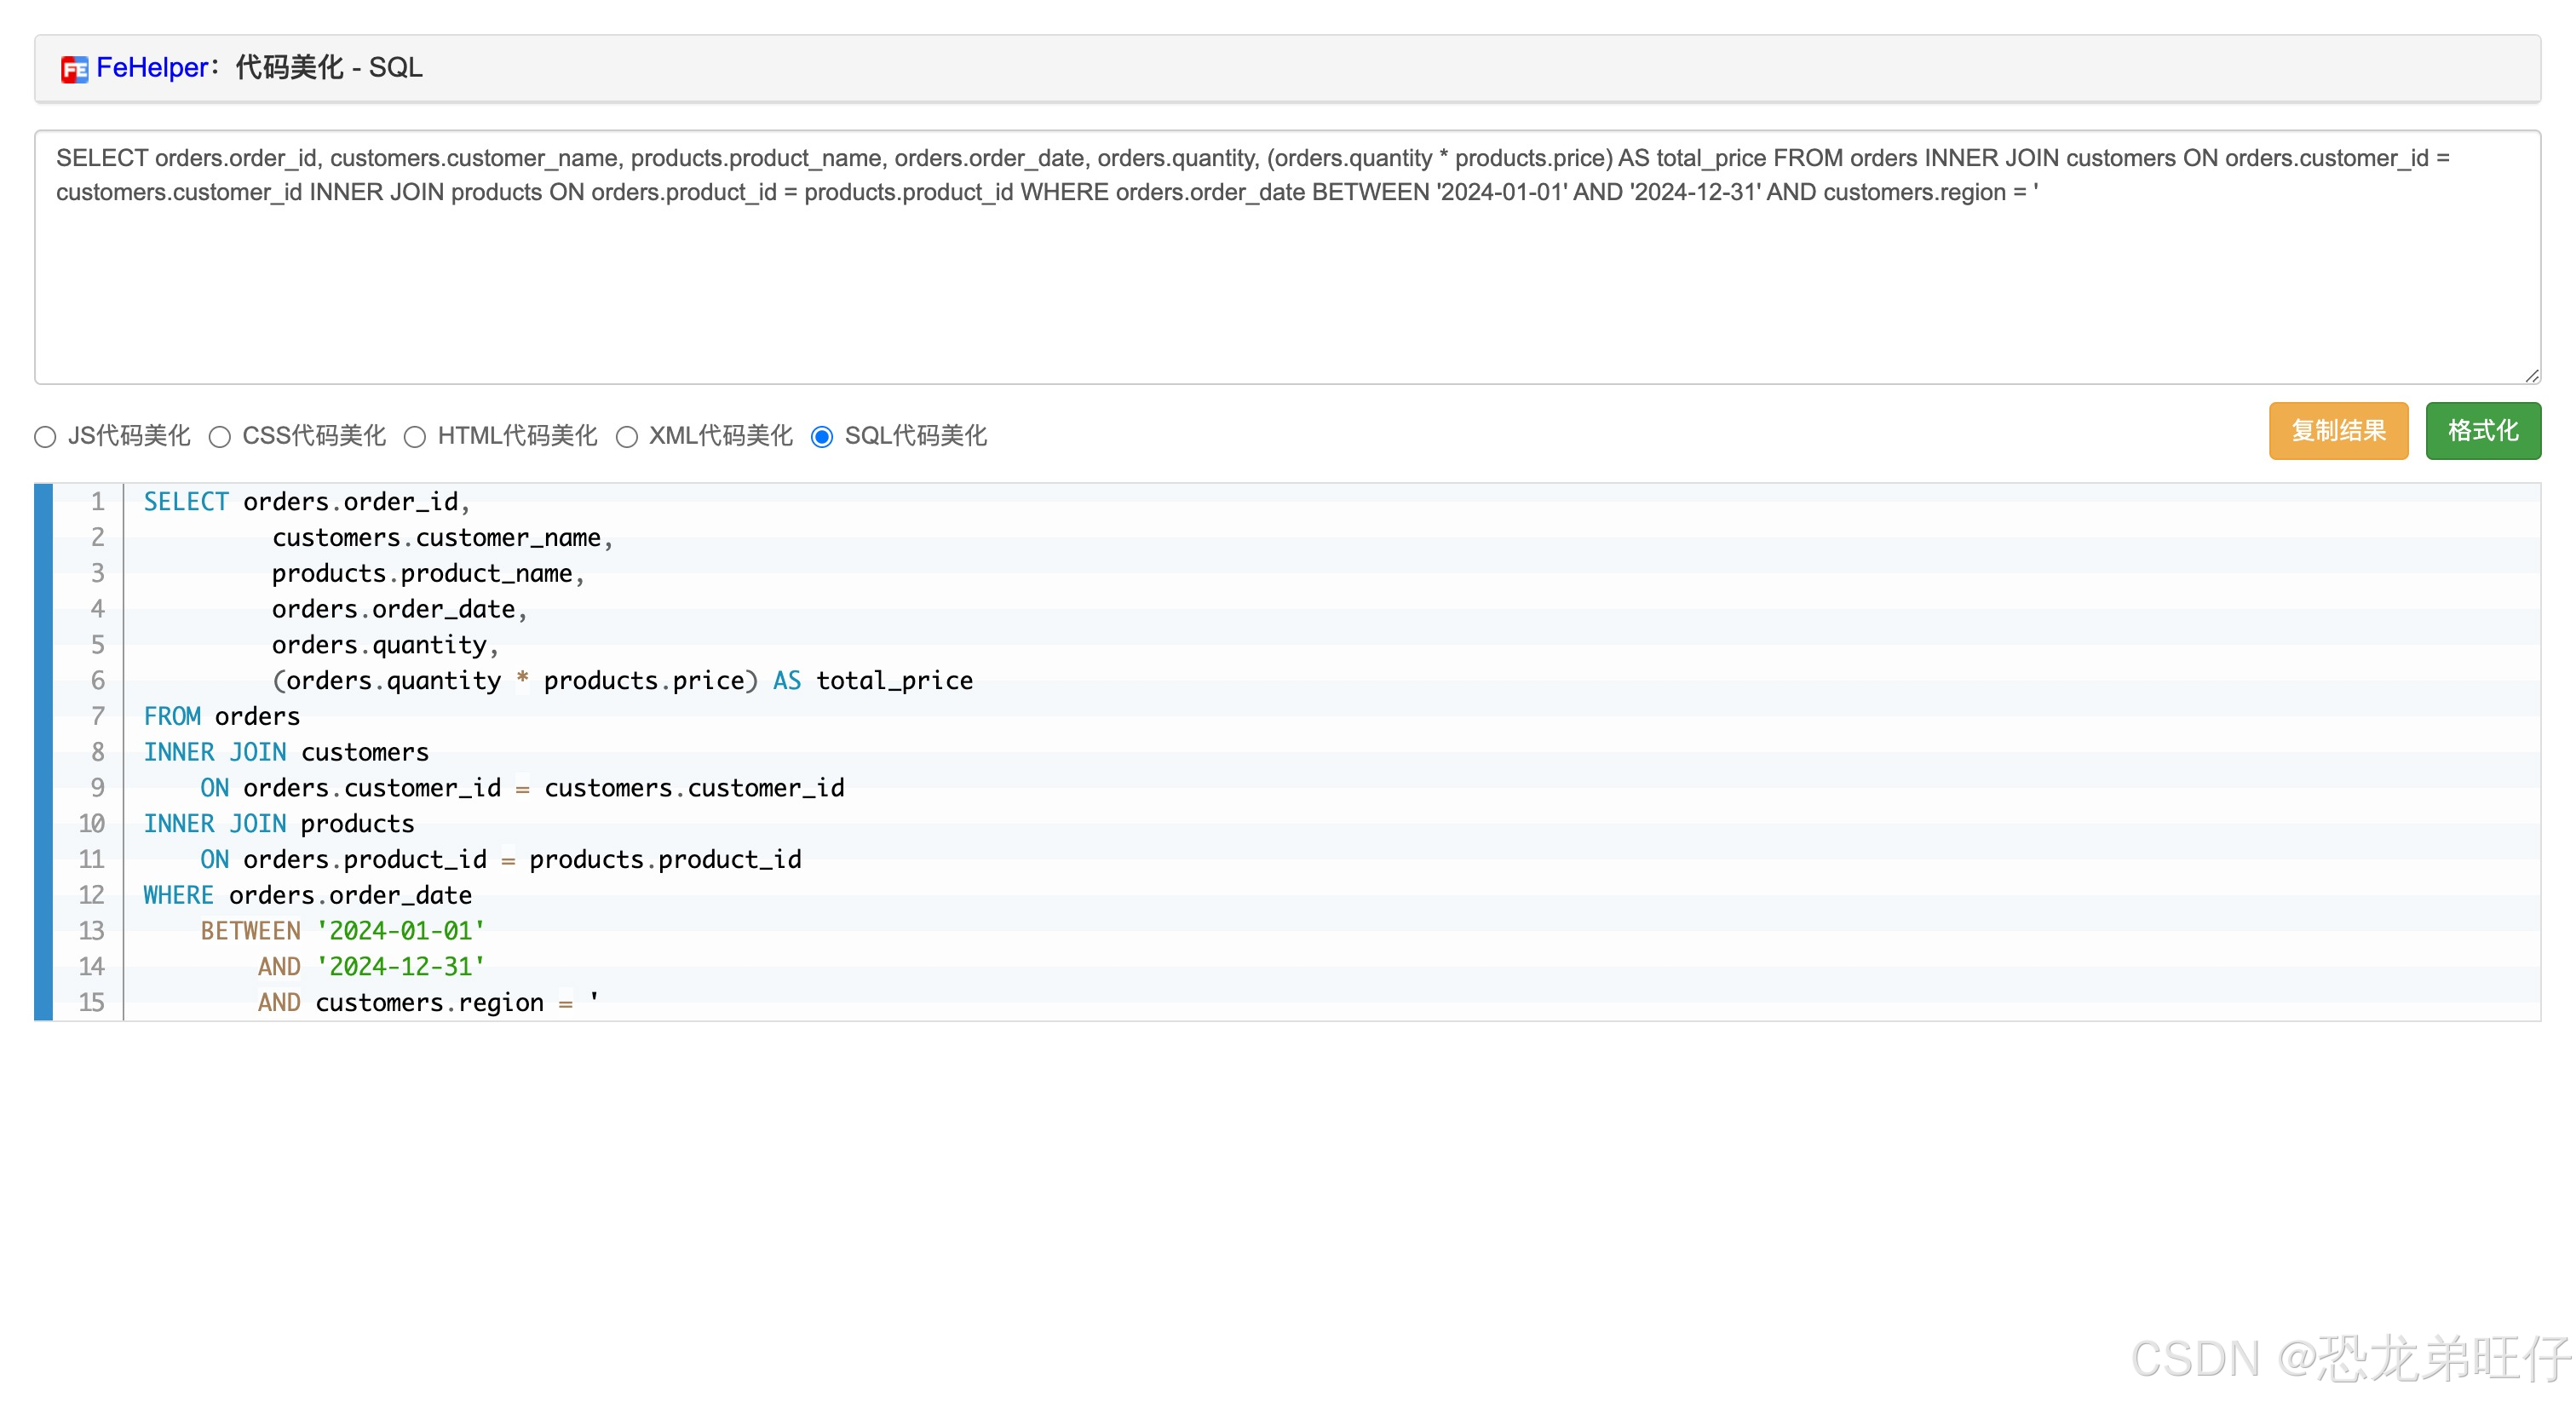
Task: Click inside the SQL input textarea
Action: pyautogui.click(x=1286, y=290)
